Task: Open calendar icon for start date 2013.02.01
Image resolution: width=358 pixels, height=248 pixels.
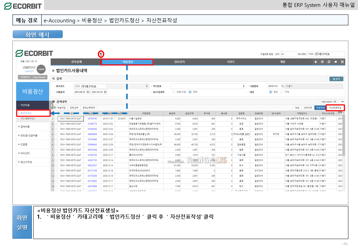Action: 88,92
